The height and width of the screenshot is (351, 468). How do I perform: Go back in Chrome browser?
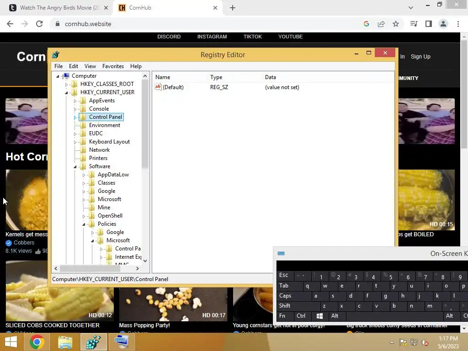[10, 24]
